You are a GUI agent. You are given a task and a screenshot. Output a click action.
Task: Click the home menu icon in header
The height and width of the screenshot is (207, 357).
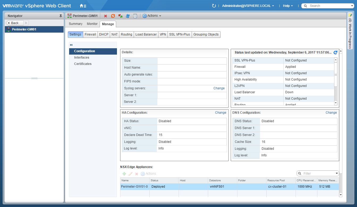tap(83, 6)
